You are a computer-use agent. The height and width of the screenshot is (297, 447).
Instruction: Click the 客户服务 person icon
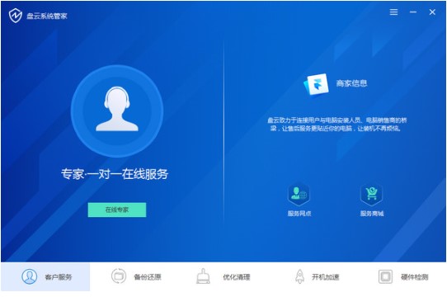pos(30,276)
